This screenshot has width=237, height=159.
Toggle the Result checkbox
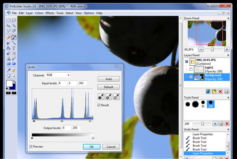point(99,105)
